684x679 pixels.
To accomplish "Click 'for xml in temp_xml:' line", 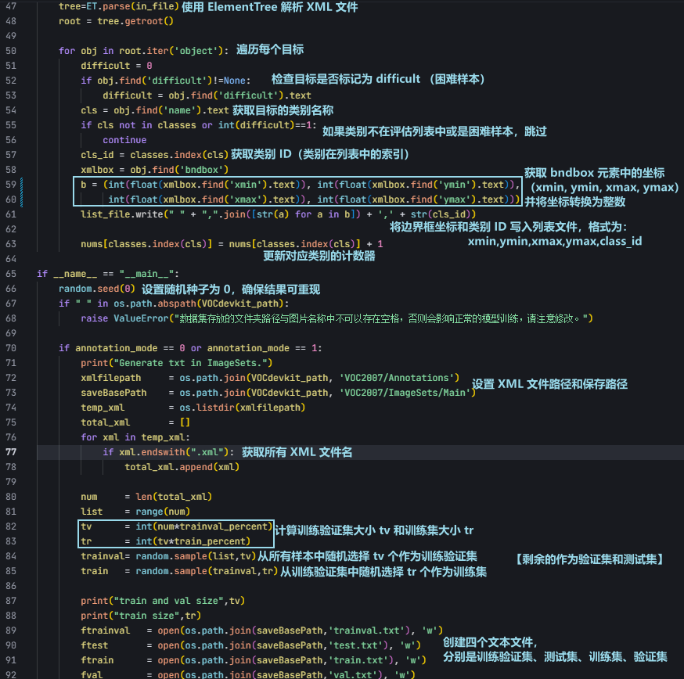I will point(135,436).
